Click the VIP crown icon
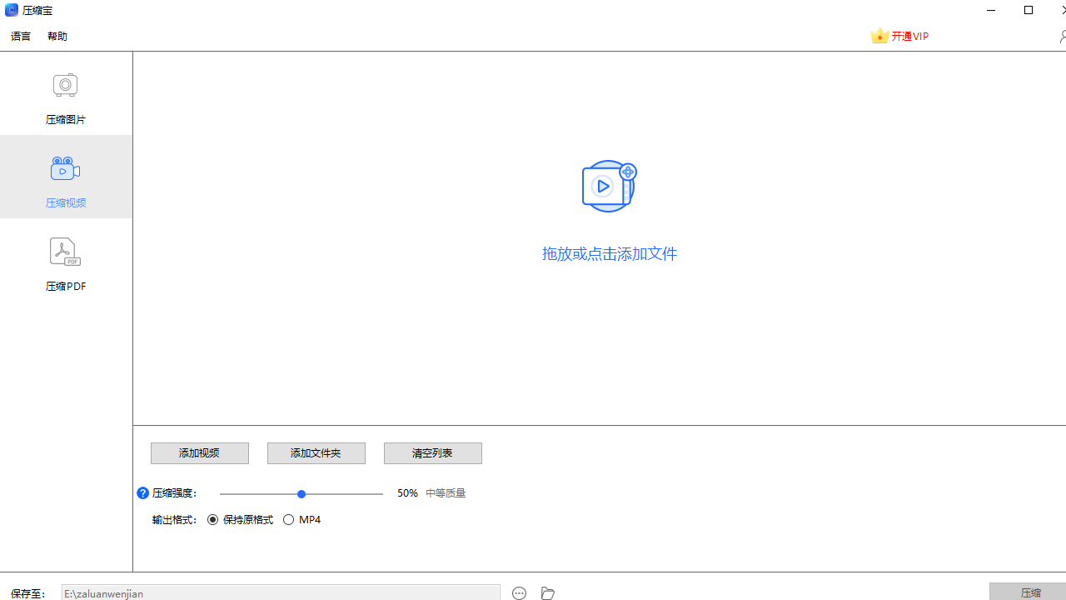The width and height of the screenshot is (1066, 600). pyautogui.click(x=879, y=36)
